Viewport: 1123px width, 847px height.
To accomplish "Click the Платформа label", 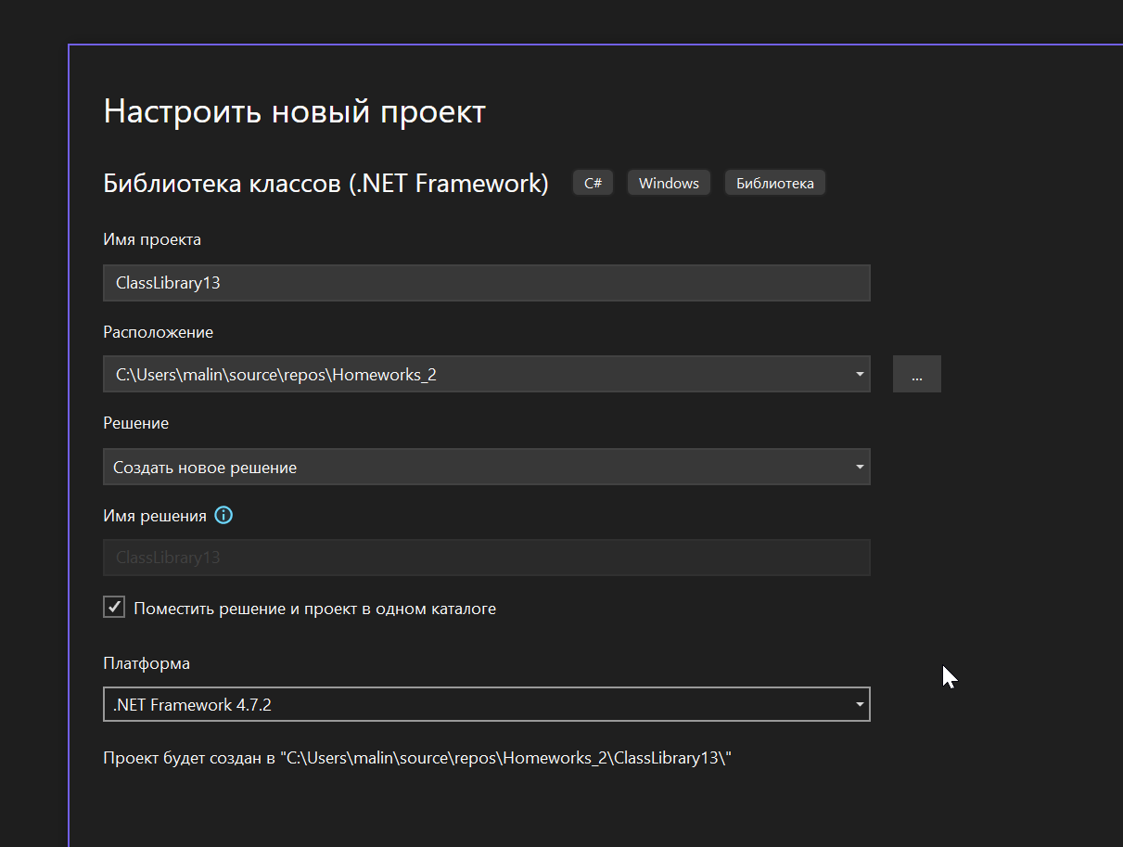I will click(x=147, y=663).
